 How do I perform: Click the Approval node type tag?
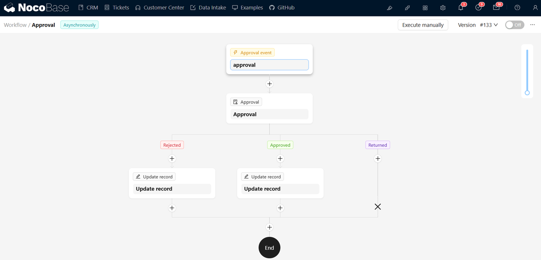coord(246,102)
